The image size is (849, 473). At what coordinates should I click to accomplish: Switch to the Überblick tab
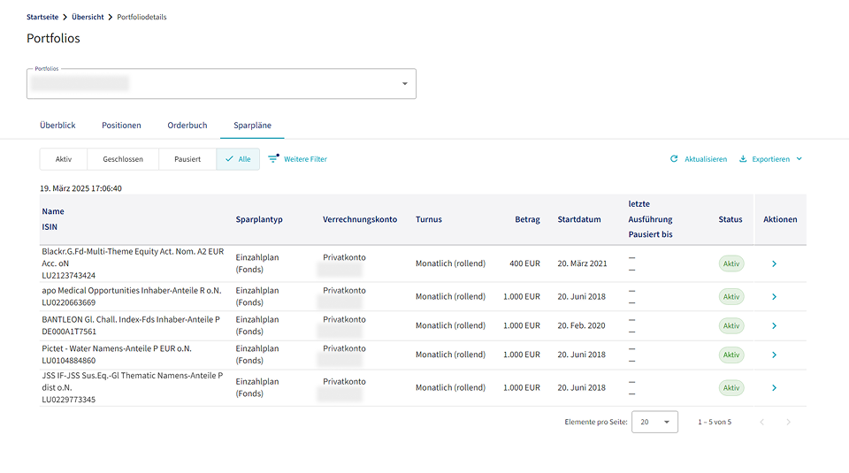57,125
